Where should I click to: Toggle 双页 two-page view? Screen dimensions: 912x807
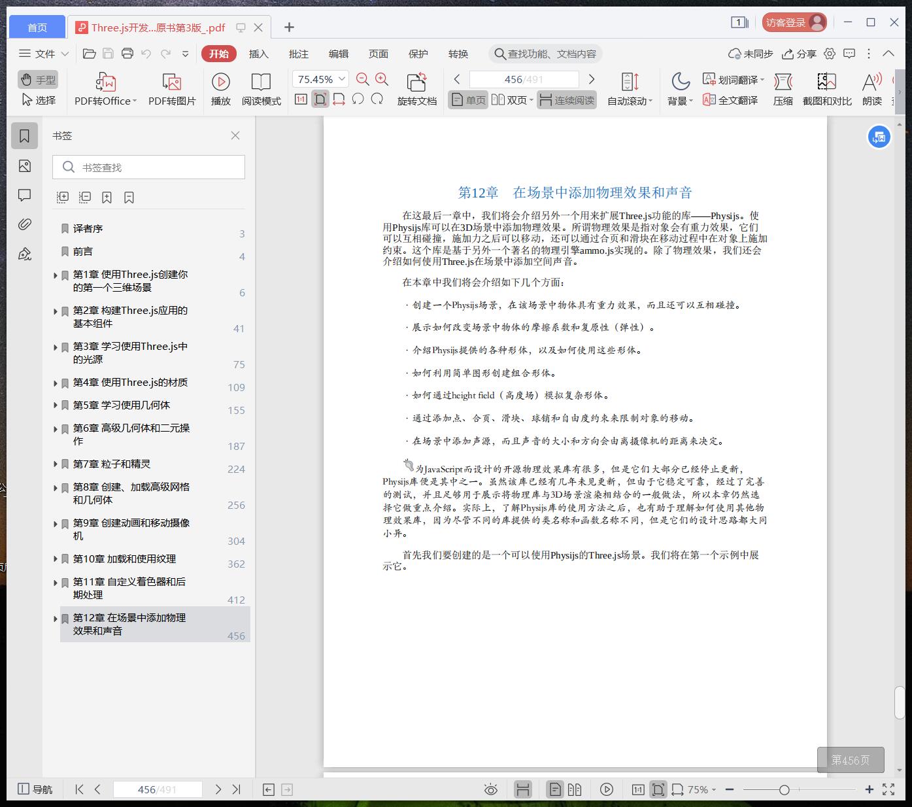click(513, 100)
